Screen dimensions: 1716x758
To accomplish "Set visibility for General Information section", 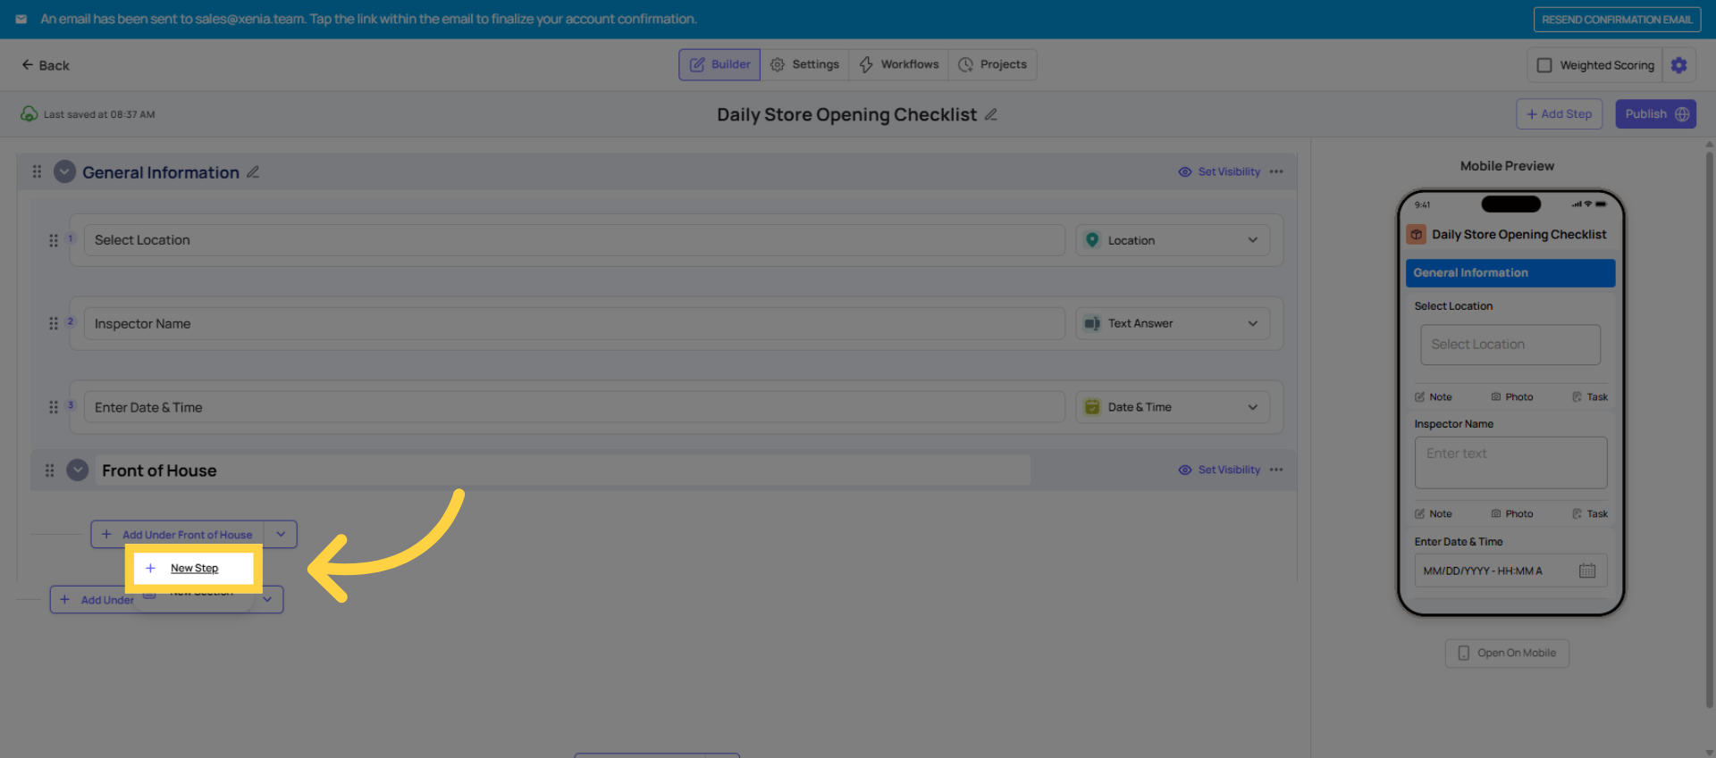I will (1219, 171).
